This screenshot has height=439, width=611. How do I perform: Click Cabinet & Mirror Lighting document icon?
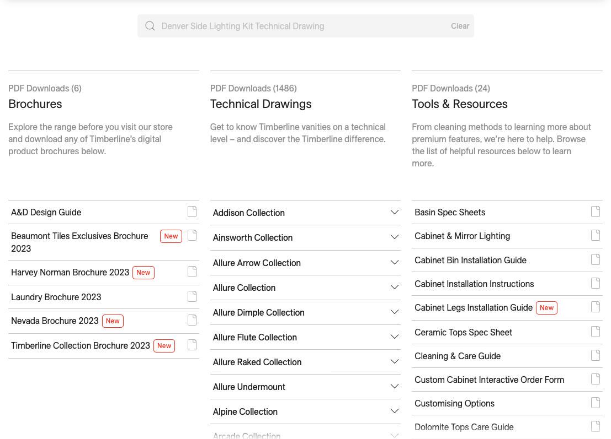(x=596, y=235)
